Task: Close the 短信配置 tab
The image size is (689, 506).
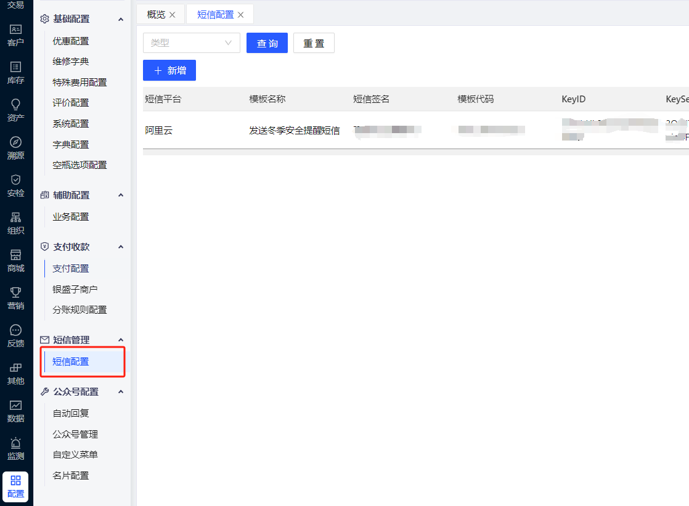Action: pyautogui.click(x=241, y=15)
